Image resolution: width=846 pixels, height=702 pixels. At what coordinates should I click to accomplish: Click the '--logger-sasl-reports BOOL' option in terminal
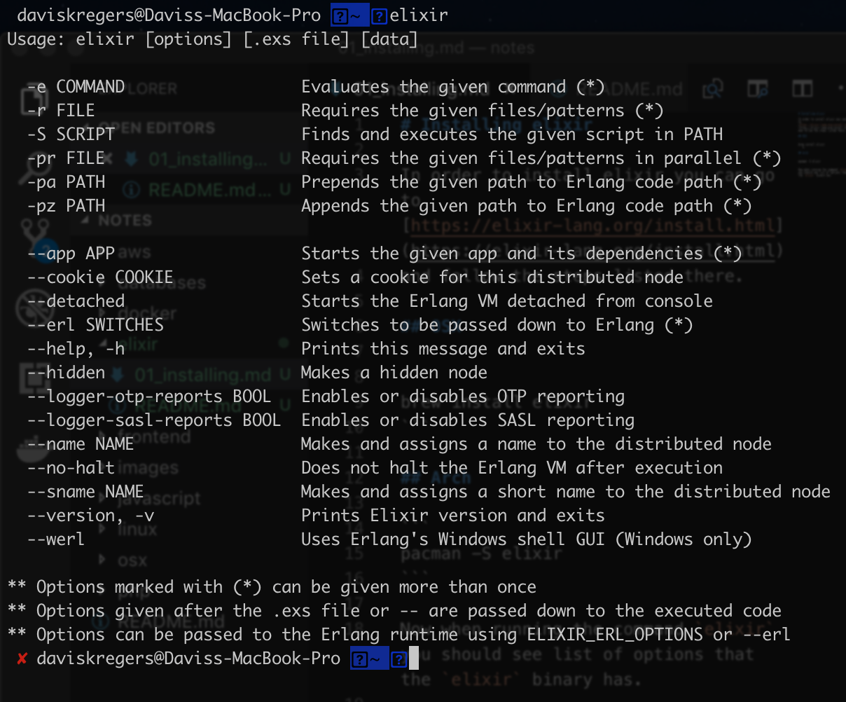pos(154,420)
